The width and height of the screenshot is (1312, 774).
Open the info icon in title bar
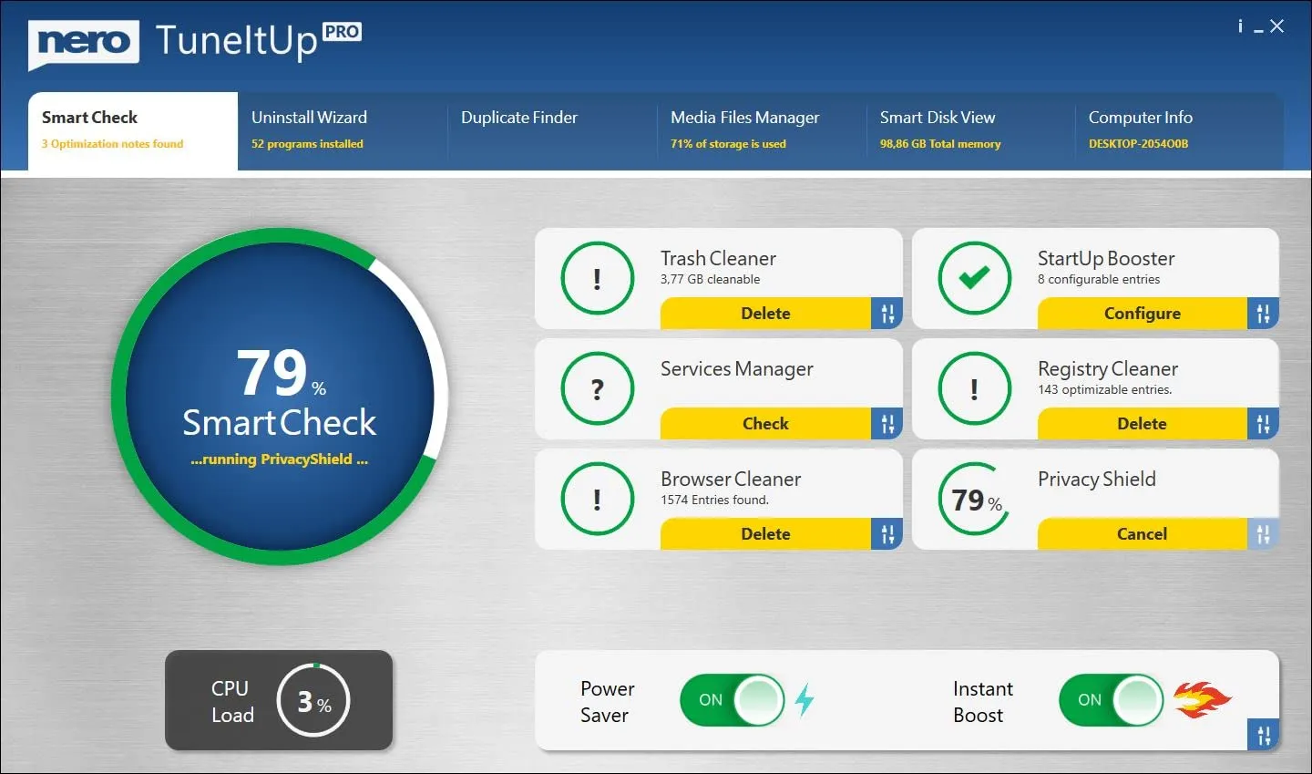click(x=1239, y=26)
